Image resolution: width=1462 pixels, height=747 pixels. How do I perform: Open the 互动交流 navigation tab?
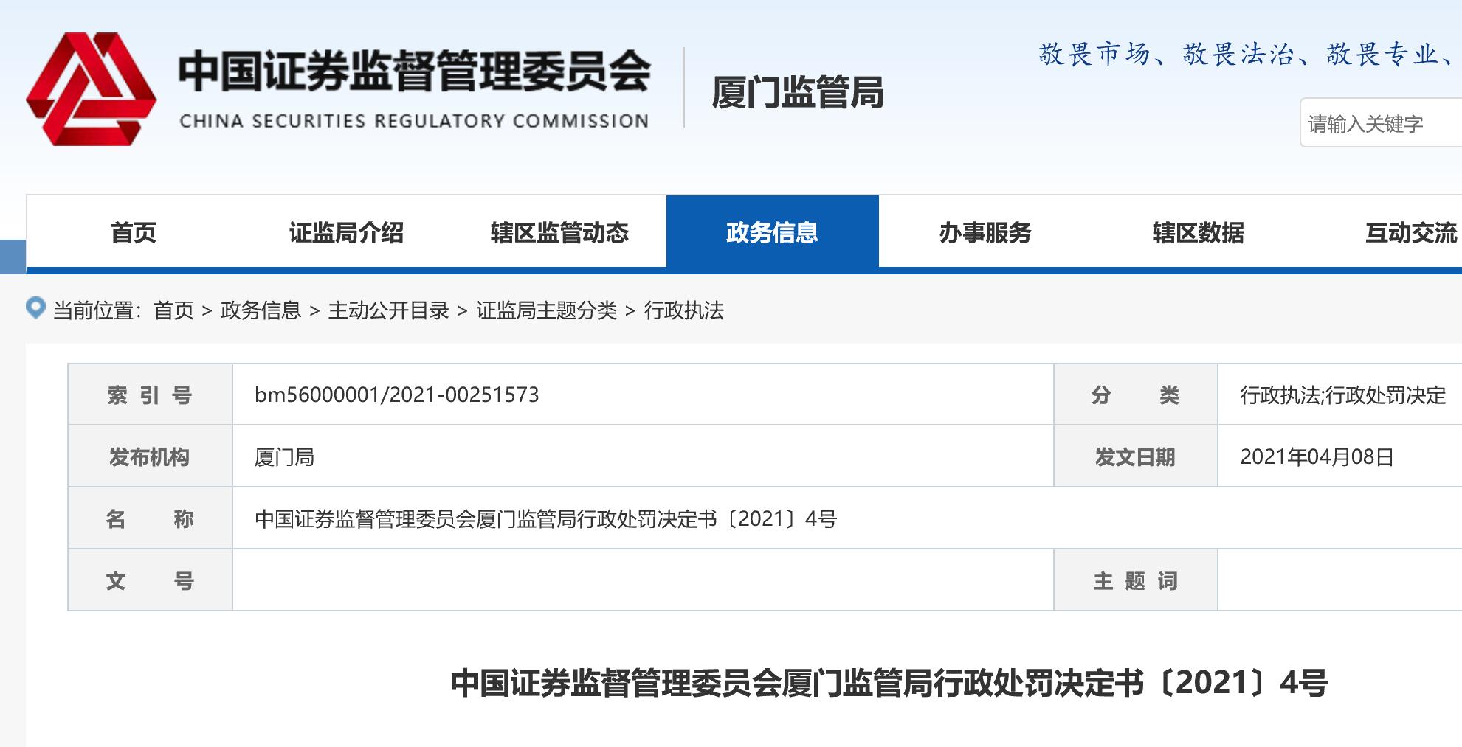1411,232
